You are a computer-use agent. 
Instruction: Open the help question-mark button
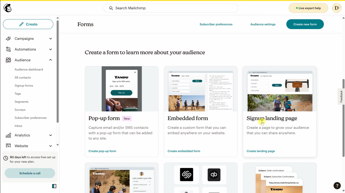tap(337, 185)
